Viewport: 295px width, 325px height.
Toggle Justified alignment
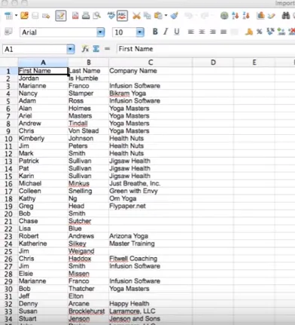click(x=224, y=32)
